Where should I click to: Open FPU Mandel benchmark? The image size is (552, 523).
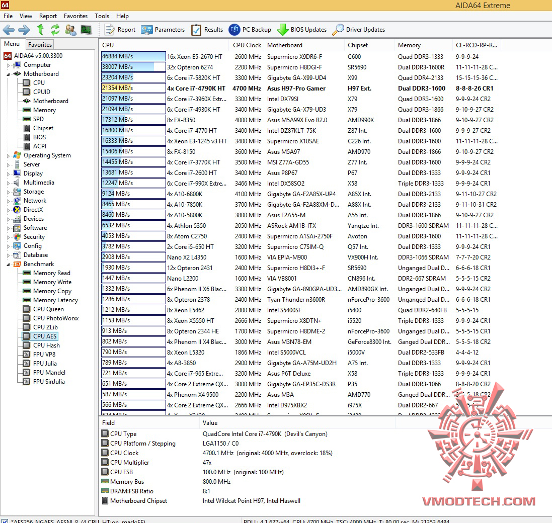pos(44,373)
